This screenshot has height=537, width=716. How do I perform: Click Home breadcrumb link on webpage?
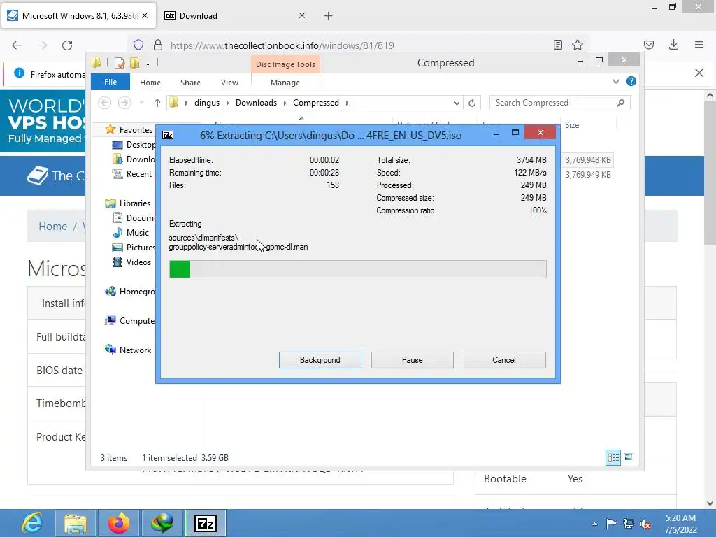52,227
